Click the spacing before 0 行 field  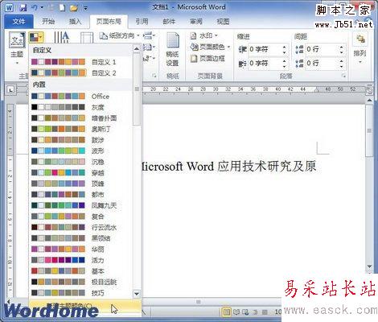coord(322,49)
